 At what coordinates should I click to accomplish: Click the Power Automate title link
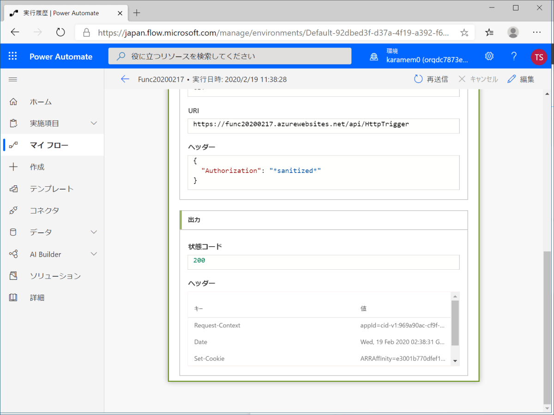coord(61,57)
